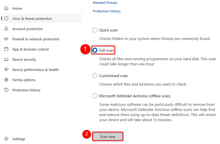Switch to Device security section

tap(24, 60)
